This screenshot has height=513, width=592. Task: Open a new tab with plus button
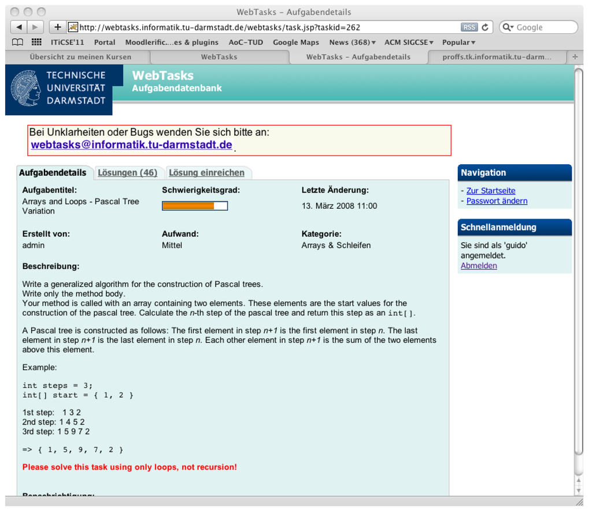point(575,57)
